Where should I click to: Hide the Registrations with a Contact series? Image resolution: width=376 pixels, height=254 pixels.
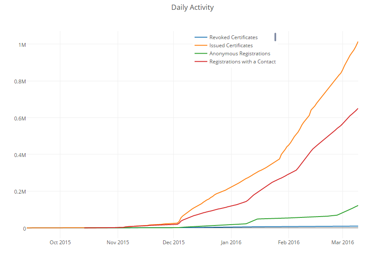242,62
